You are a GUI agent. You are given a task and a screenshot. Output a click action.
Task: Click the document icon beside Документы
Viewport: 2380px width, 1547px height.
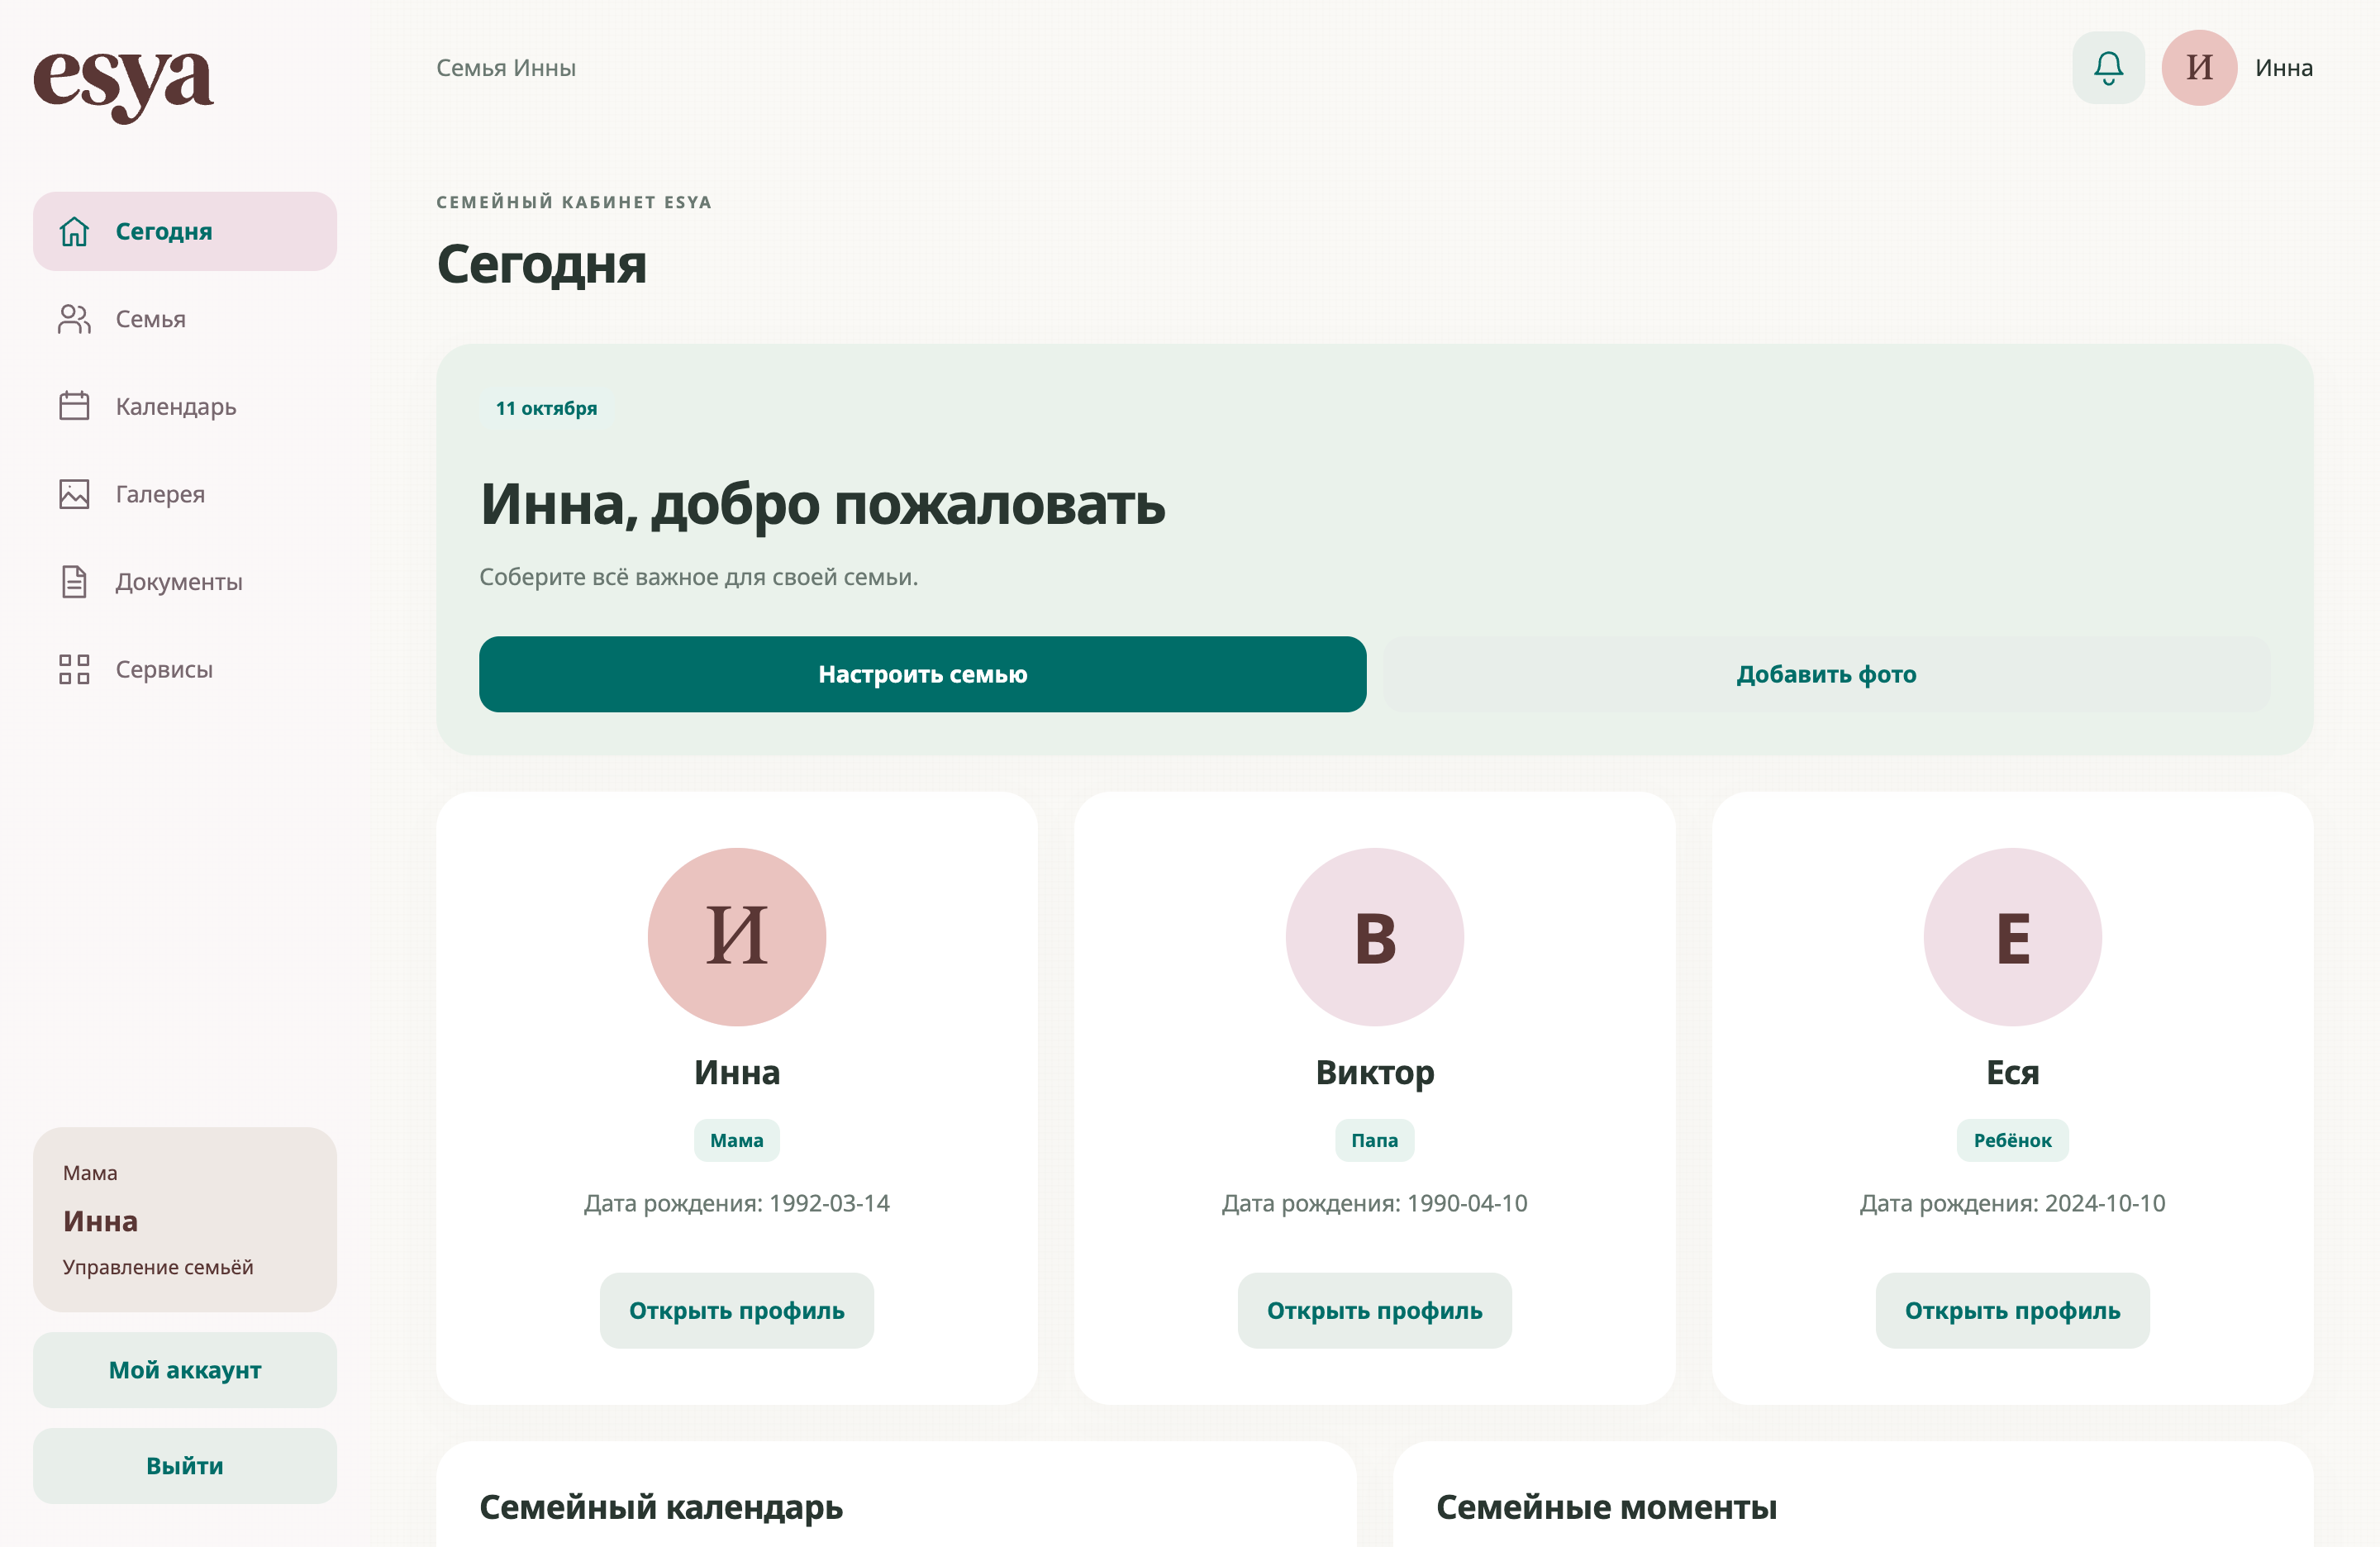74,581
